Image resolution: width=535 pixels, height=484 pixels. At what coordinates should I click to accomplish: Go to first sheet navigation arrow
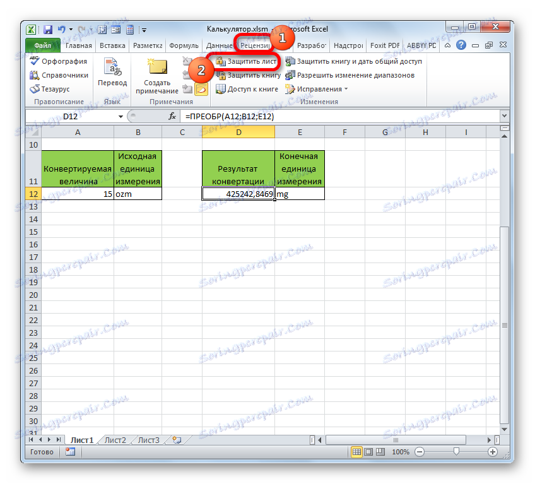[31, 440]
